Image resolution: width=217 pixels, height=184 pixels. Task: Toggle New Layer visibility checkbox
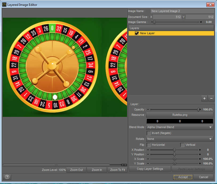click(137, 33)
